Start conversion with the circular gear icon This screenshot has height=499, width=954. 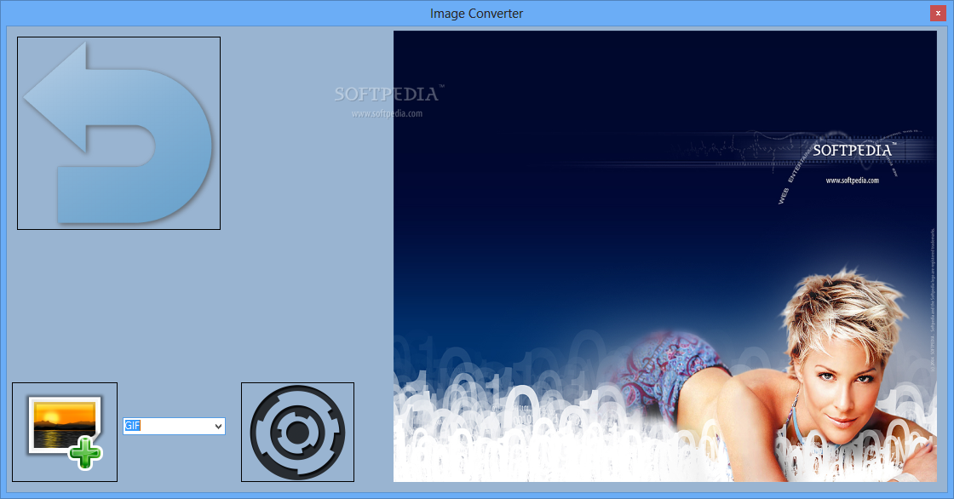coord(297,432)
